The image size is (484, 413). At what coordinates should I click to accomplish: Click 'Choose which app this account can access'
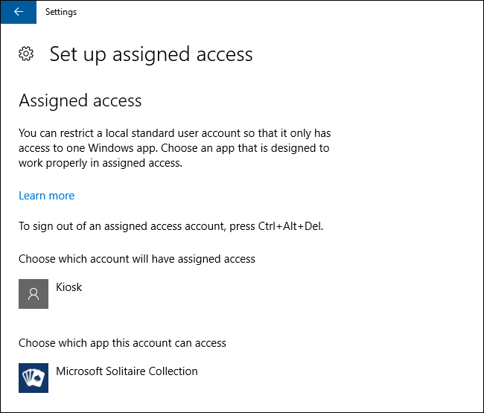pyautogui.click(x=122, y=343)
